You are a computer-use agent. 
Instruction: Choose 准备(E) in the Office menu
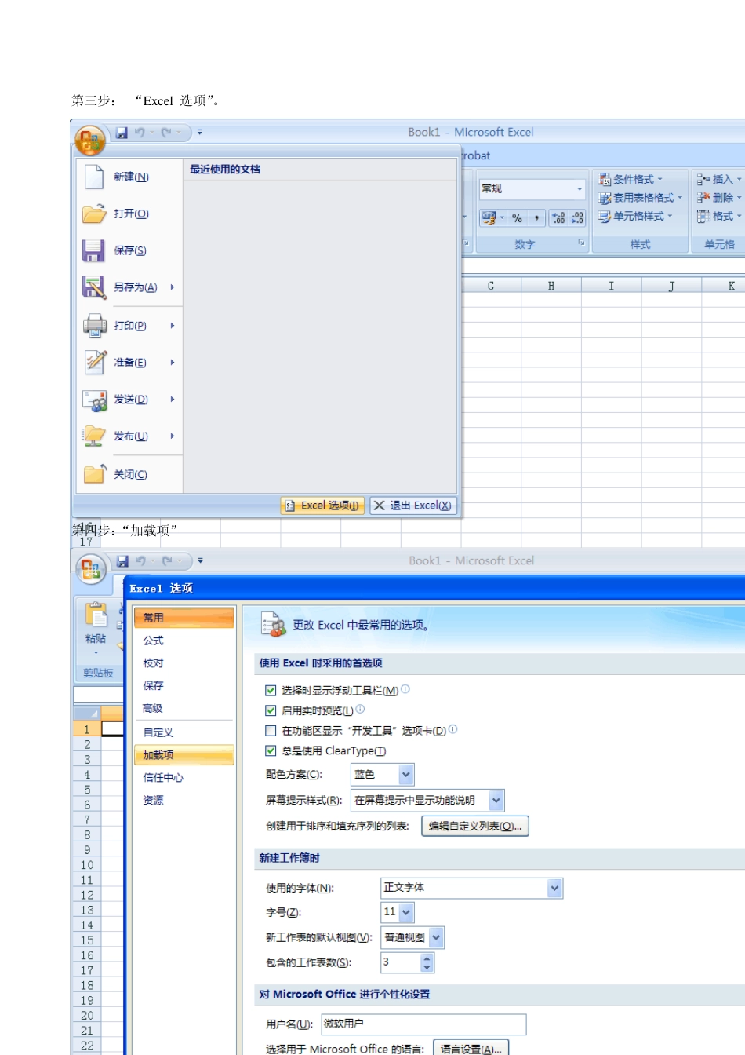click(130, 363)
